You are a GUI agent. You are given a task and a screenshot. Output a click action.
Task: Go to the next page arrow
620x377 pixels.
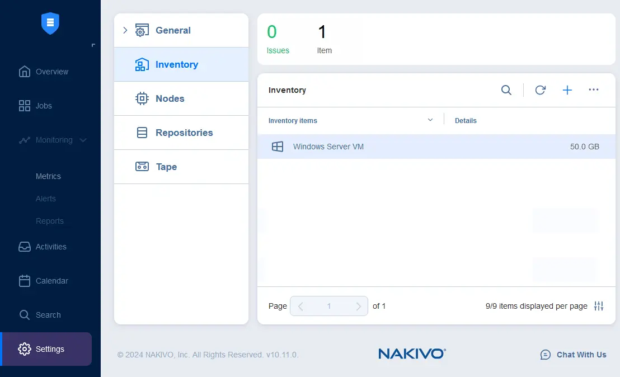(358, 306)
